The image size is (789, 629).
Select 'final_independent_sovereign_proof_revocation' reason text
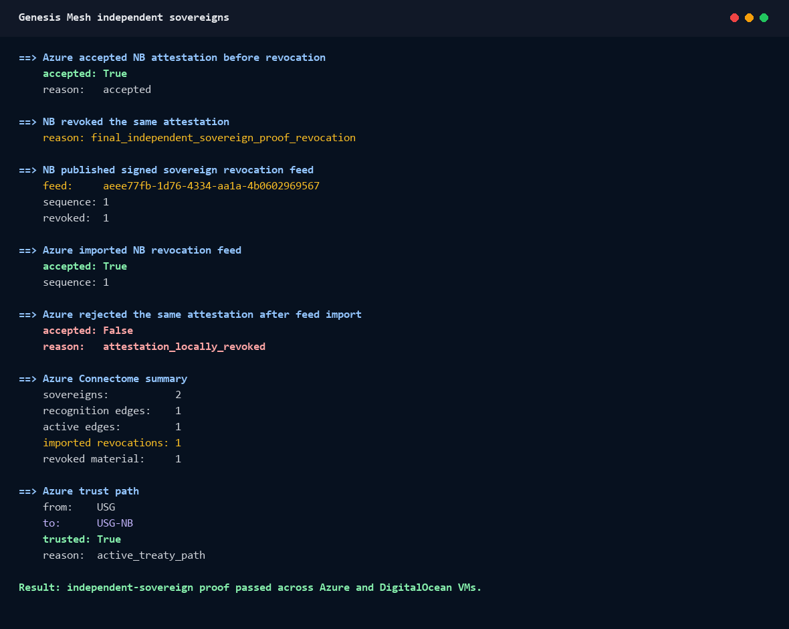point(223,138)
